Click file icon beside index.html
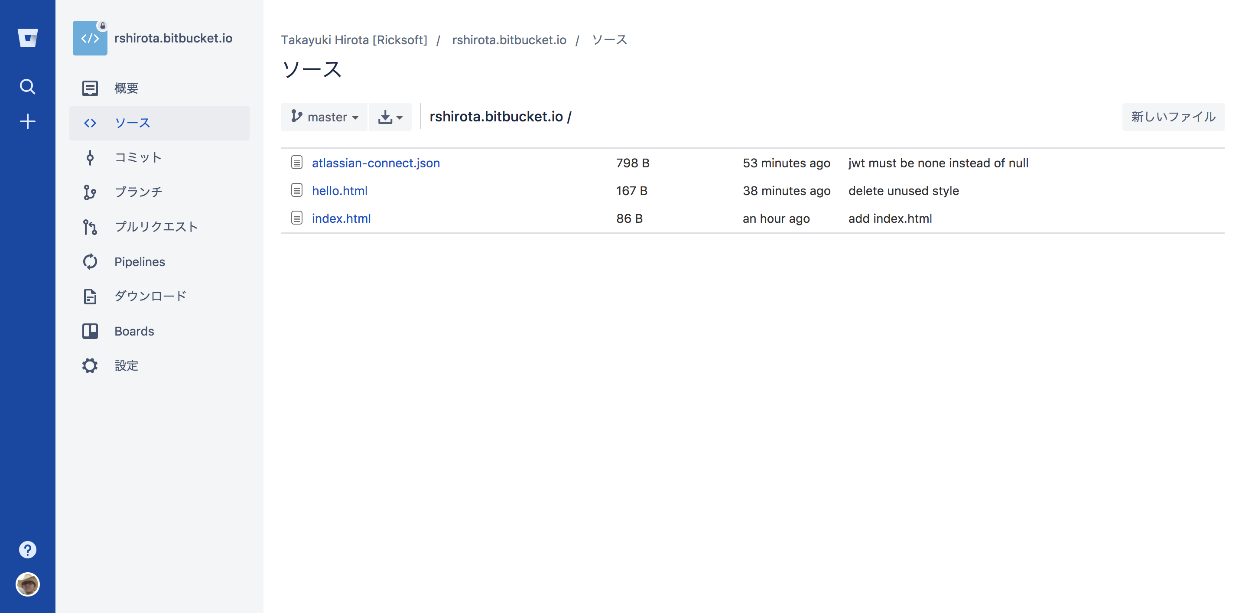The width and height of the screenshot is (1242, 613). point(297,218)
